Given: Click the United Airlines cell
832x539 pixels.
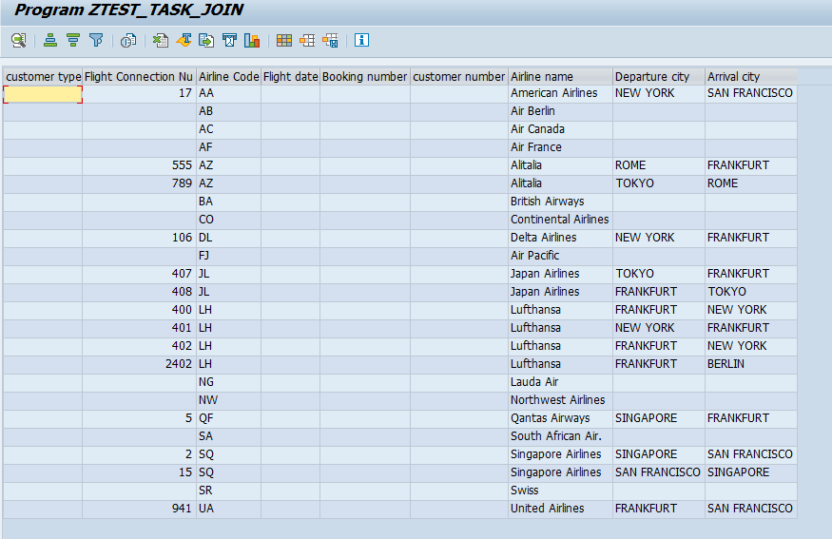Looking at the screenshot, I should tap(560, 509).
